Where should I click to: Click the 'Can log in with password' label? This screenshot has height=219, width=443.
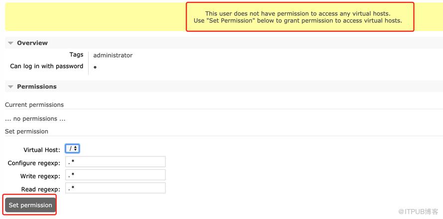(47, 66)
